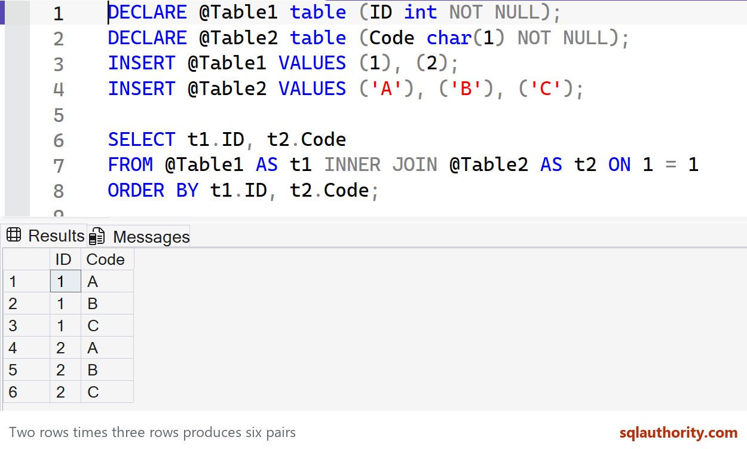Click the Code cell 'B' in result row 5
747x449 pixels.
(107, 370)
